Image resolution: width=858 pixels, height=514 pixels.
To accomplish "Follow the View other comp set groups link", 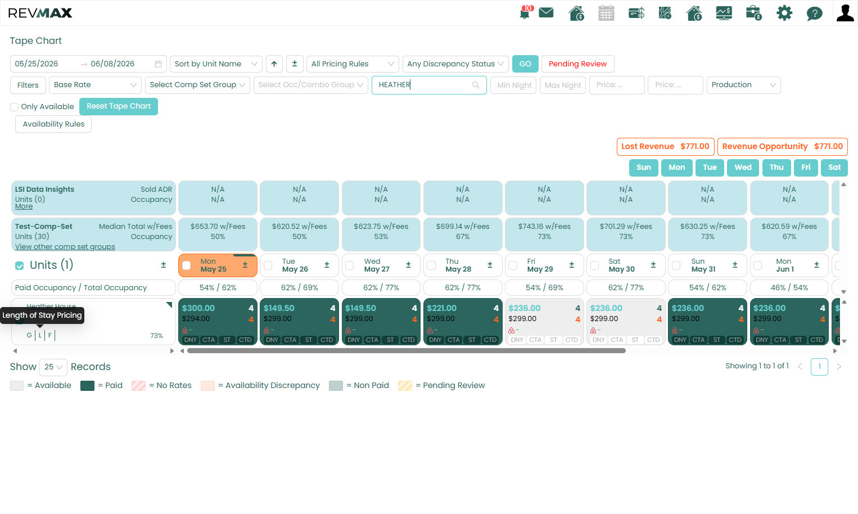I will pos(65,247).
